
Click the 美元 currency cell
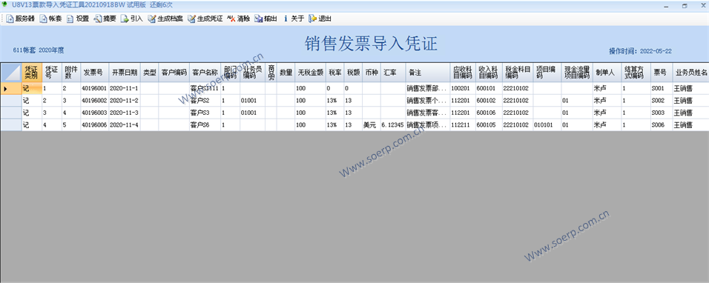(x=372, y=125)
